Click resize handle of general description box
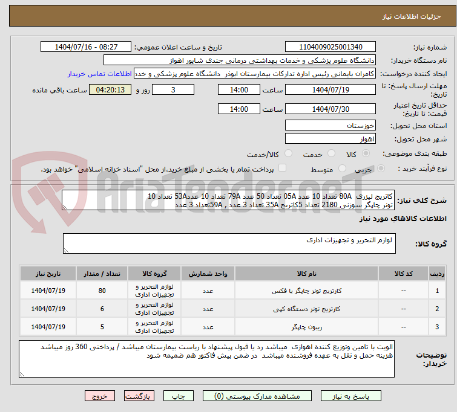The image size is (457, 412). tap(65, 207)
